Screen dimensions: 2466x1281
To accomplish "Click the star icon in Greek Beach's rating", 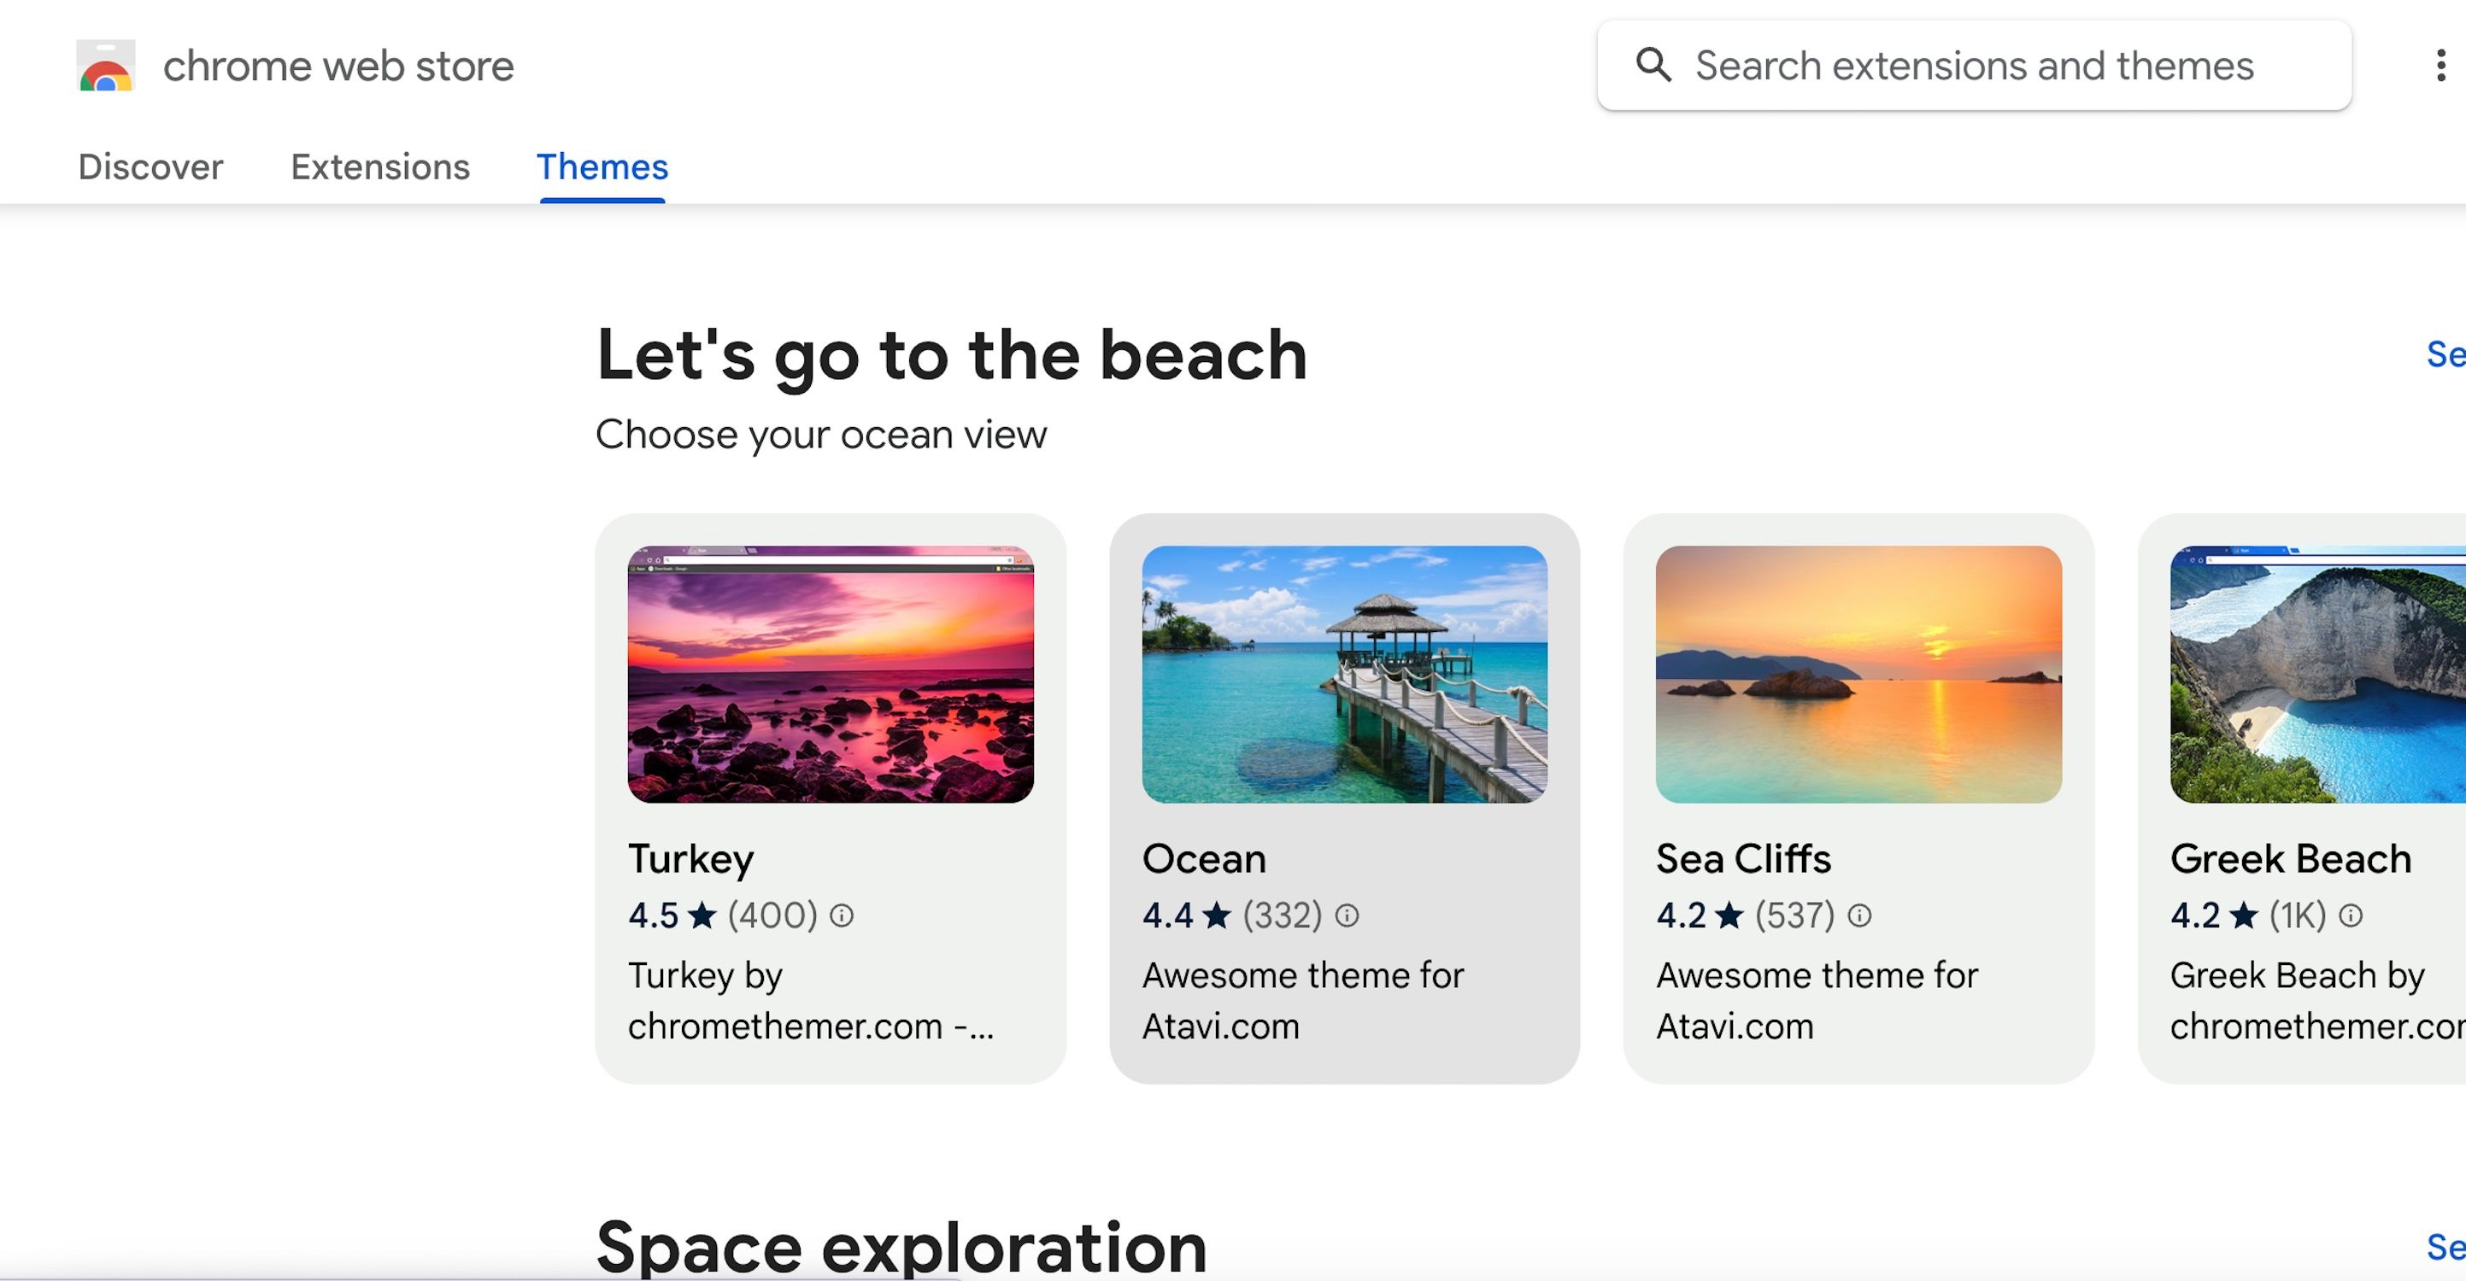I will pos(2244,915).
